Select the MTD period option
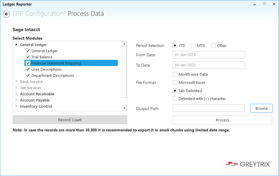The image size is (279, 176). [194, 45]
